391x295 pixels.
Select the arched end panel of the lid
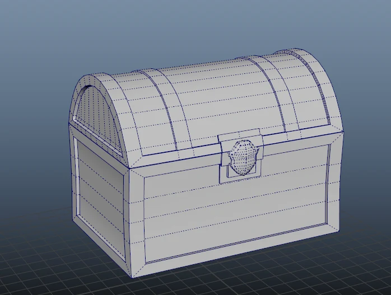coord(97,121)
